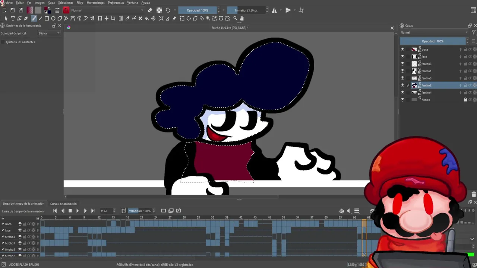Hide the fercho3 layer in Capas panel
477x268 pixels.
click(402, 64)
